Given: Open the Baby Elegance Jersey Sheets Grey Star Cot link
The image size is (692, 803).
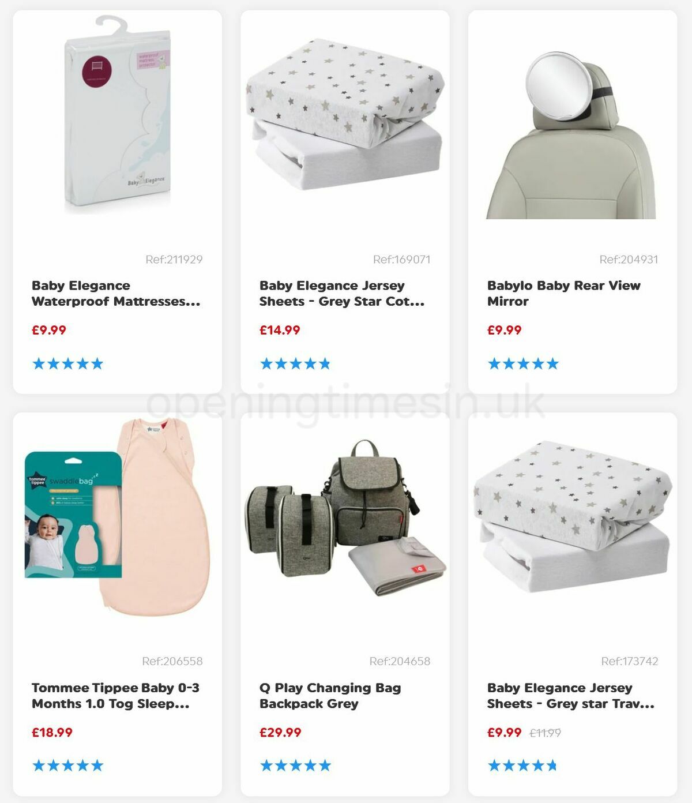Looking at the screenshot, I should click(342, 294).
